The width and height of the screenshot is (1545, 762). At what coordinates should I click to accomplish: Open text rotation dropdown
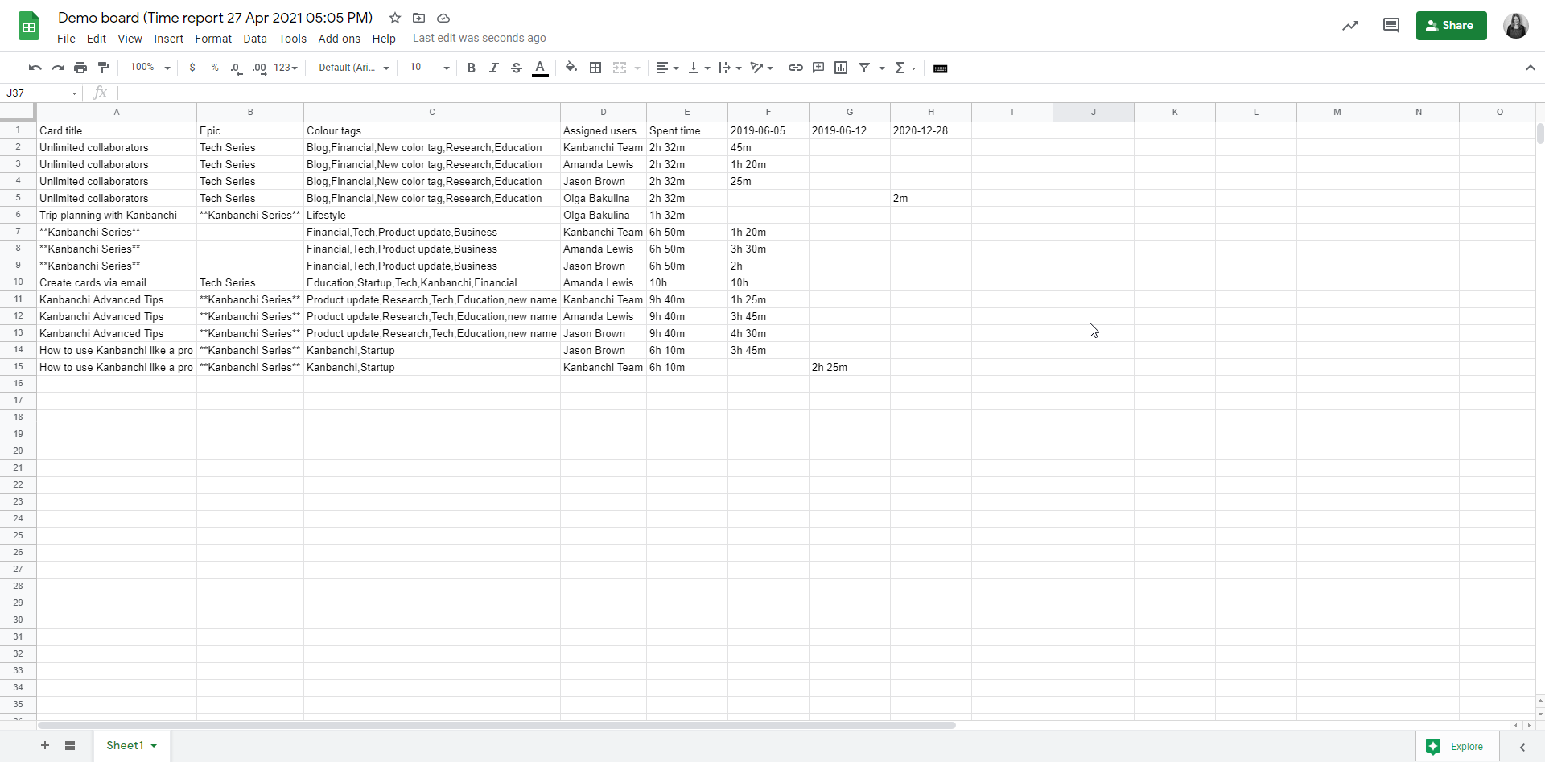tap(761, 68)
